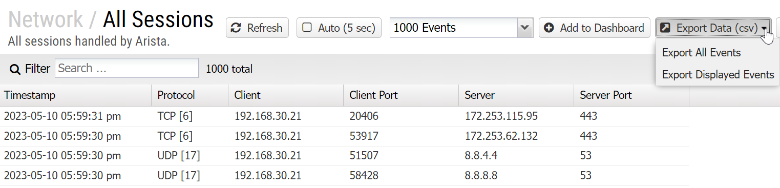Image resolution: width=780 pixels, height=188 pixels.
Task: Sort by Client Port column header
Action: tap(401, 95)
